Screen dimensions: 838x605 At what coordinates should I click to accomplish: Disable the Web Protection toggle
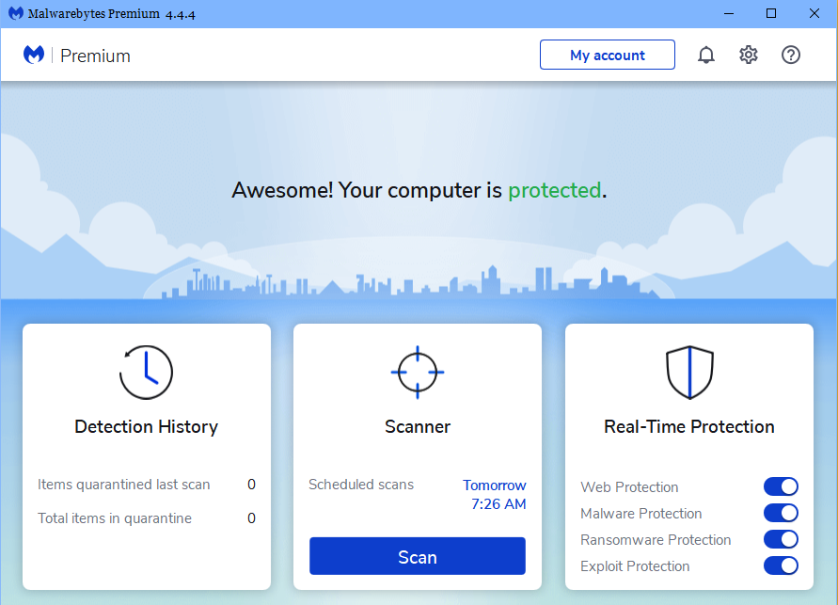pos(781,486)
